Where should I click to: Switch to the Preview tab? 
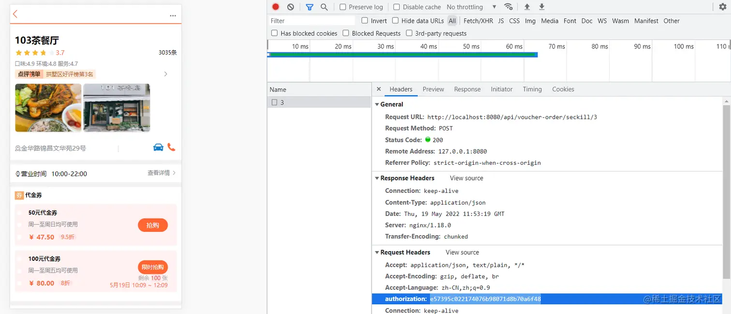(433, 89)
